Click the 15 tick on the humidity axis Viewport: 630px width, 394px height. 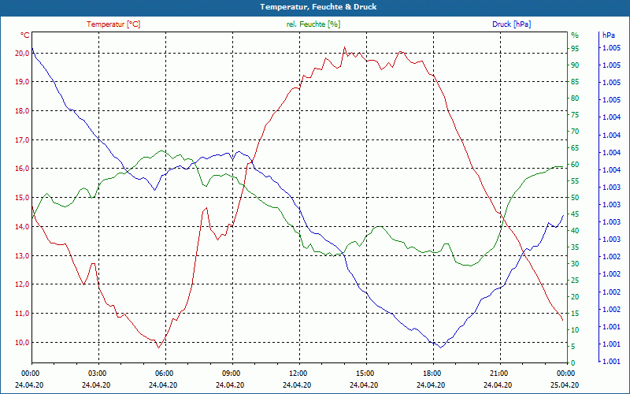click(x=575, y=314)
